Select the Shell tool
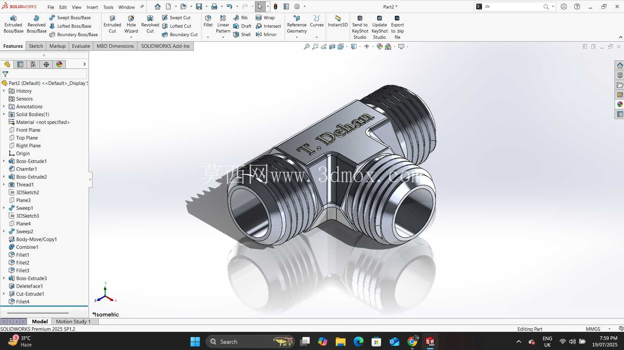 click(242, 34)
